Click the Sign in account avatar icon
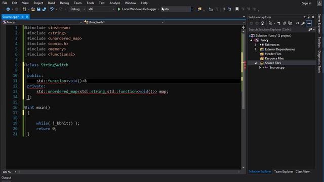Image resolution: width=324 pixels, height=182 pixels. [319, 3]
